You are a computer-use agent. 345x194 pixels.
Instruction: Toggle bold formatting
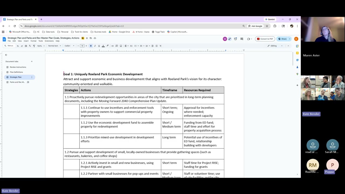coord(91,46)
